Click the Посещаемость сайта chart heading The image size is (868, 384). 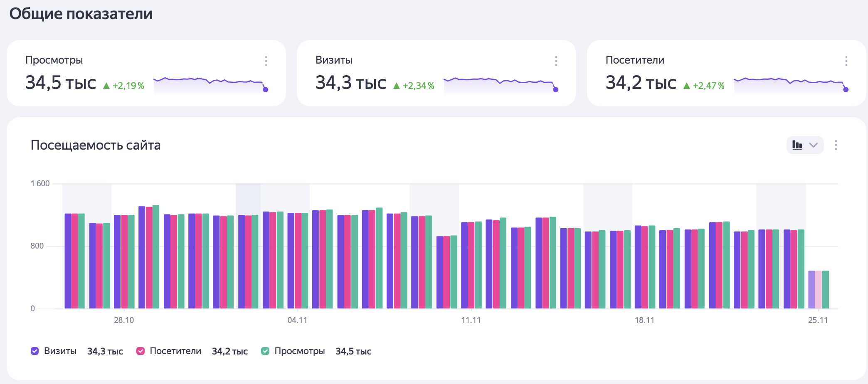[96, 145]
